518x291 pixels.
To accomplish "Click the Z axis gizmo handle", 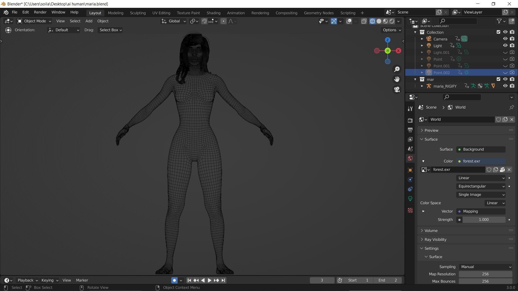I will coord(388,40).
